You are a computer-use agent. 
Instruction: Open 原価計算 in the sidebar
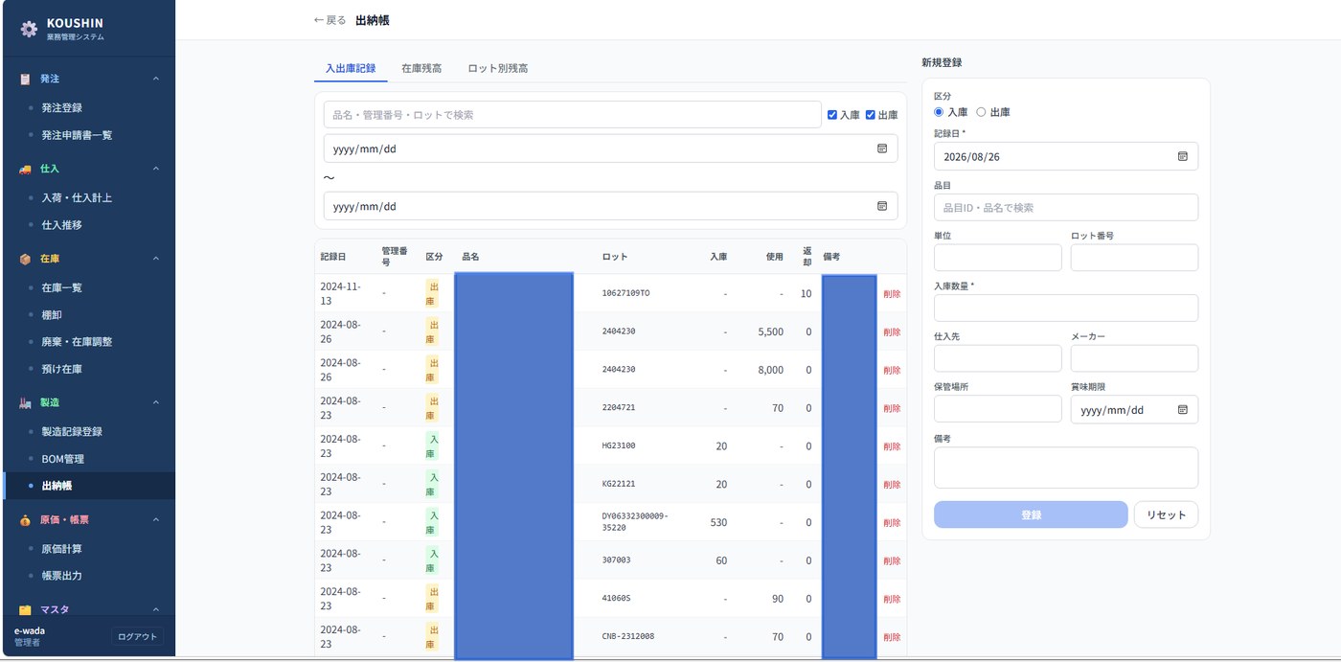61,549
